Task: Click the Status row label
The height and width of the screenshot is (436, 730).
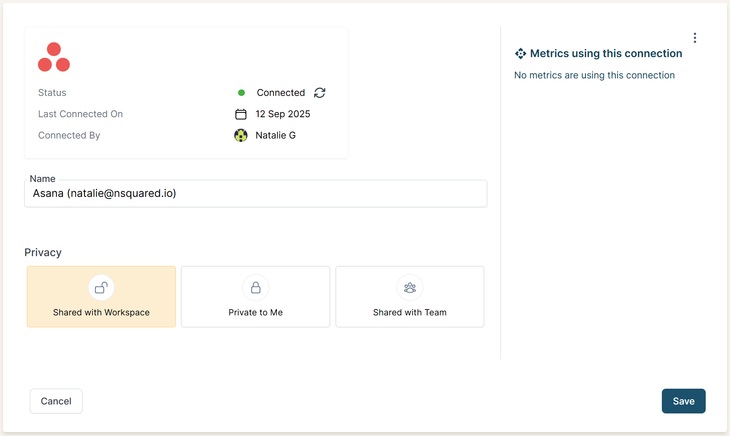Action: [52, 92]
